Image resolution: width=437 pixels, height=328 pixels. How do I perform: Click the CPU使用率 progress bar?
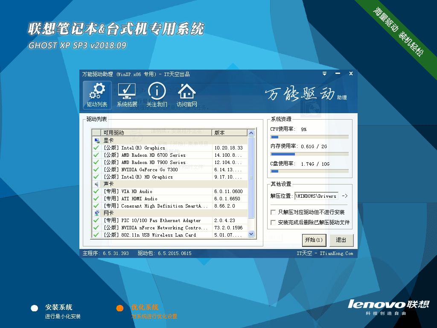click(x=310, y=137)
